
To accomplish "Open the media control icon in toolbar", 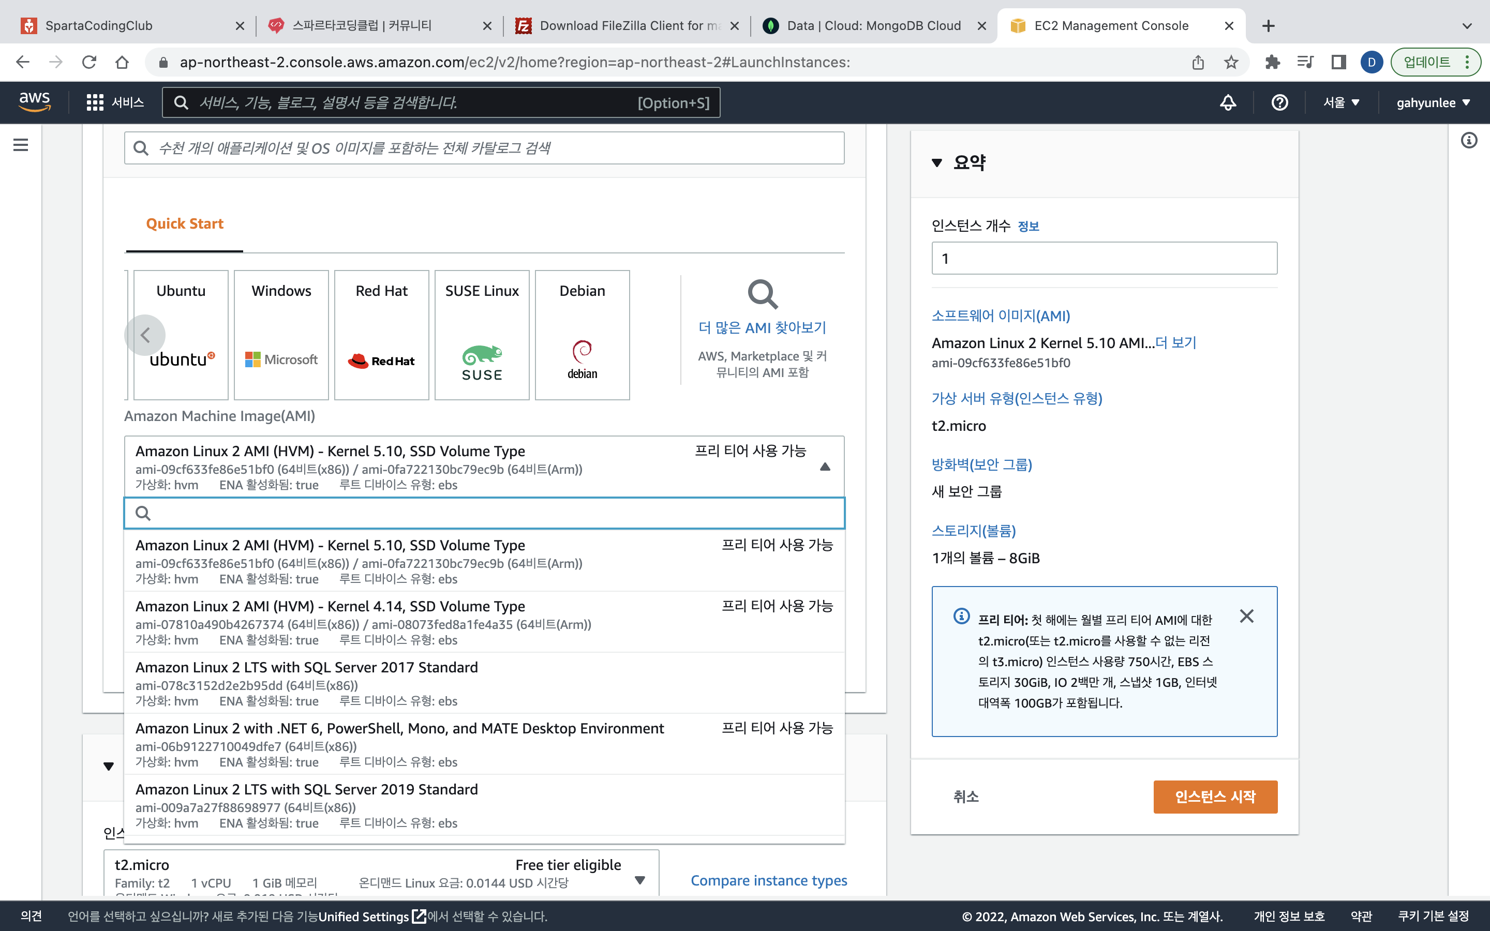I will (1305, 62).
